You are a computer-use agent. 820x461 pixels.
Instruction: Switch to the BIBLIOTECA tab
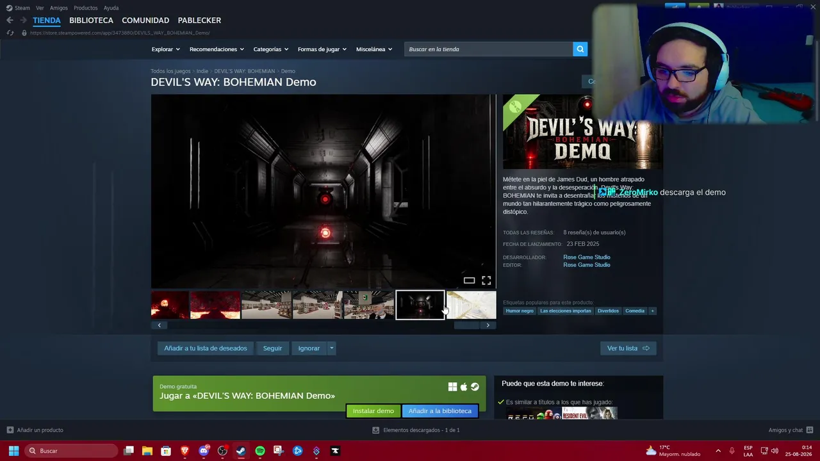91,20
